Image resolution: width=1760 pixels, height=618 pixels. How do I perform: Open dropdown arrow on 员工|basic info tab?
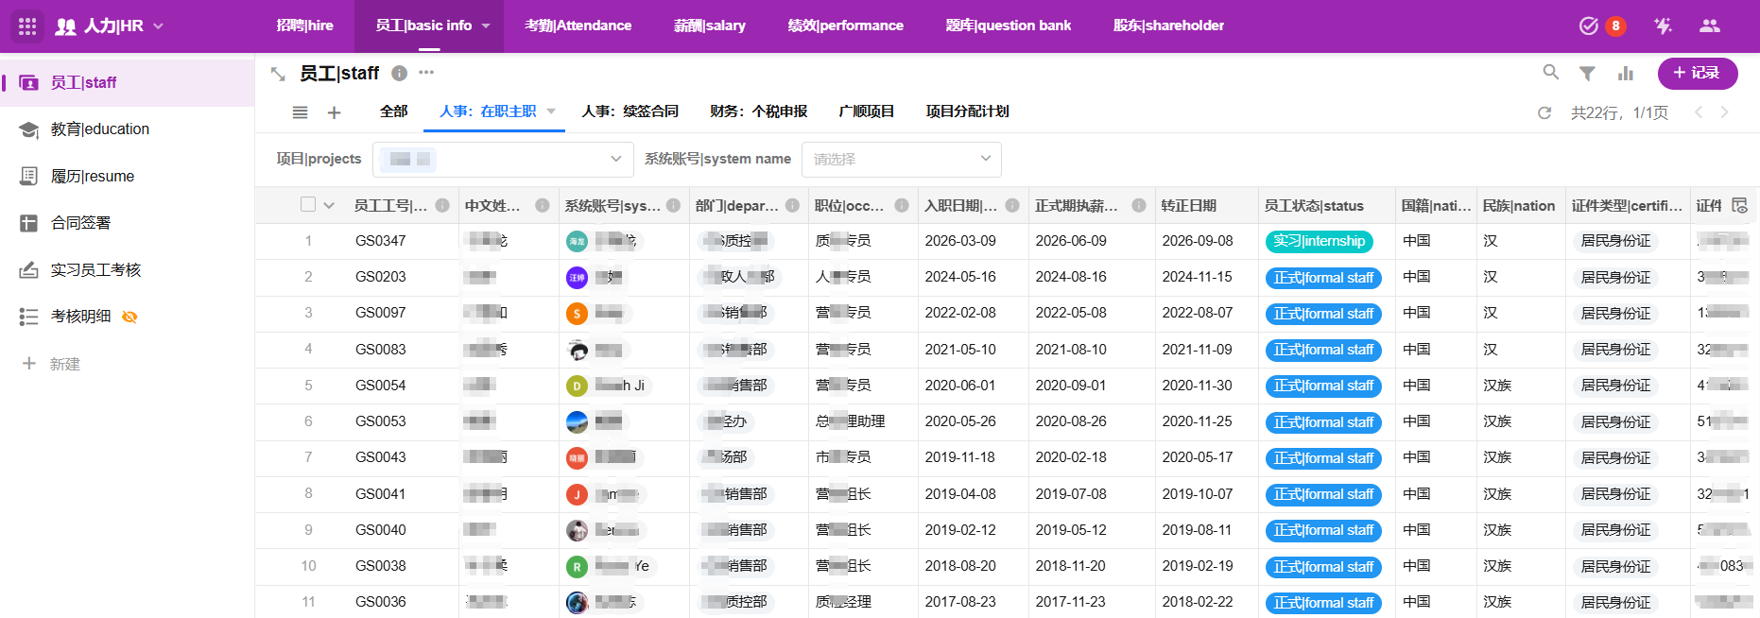486,26
